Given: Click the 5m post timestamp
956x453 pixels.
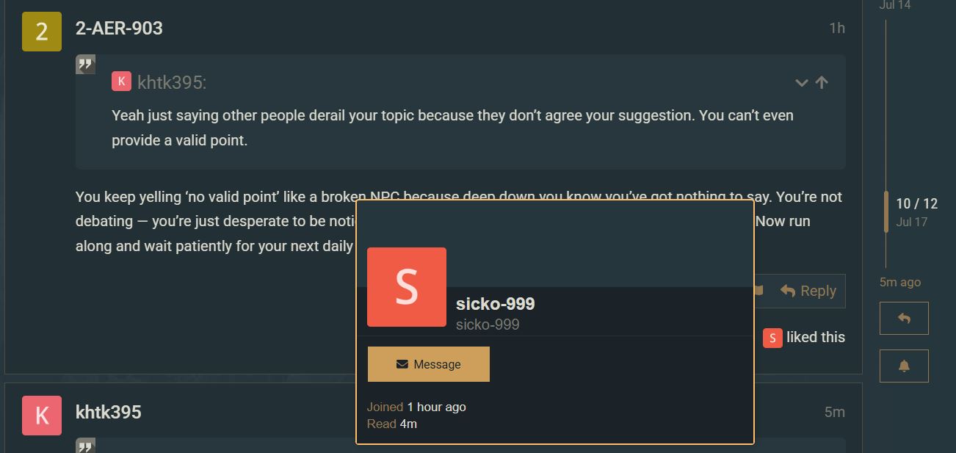Looking at the screenshot, I should pyautogui.click(x=834, y=412).
